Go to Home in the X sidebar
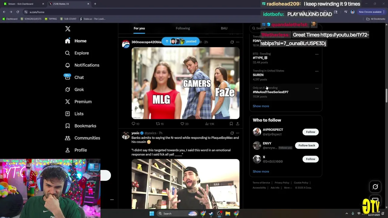The height and width of the screenshot is (218, 388). pyautogui.click(x=76, y=41)
